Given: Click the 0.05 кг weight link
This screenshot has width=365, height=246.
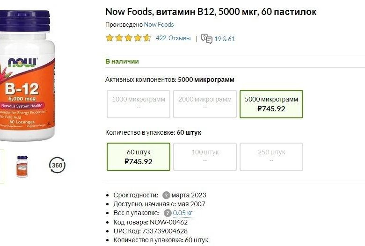Looking at the screenshot, I should point(183,213).
